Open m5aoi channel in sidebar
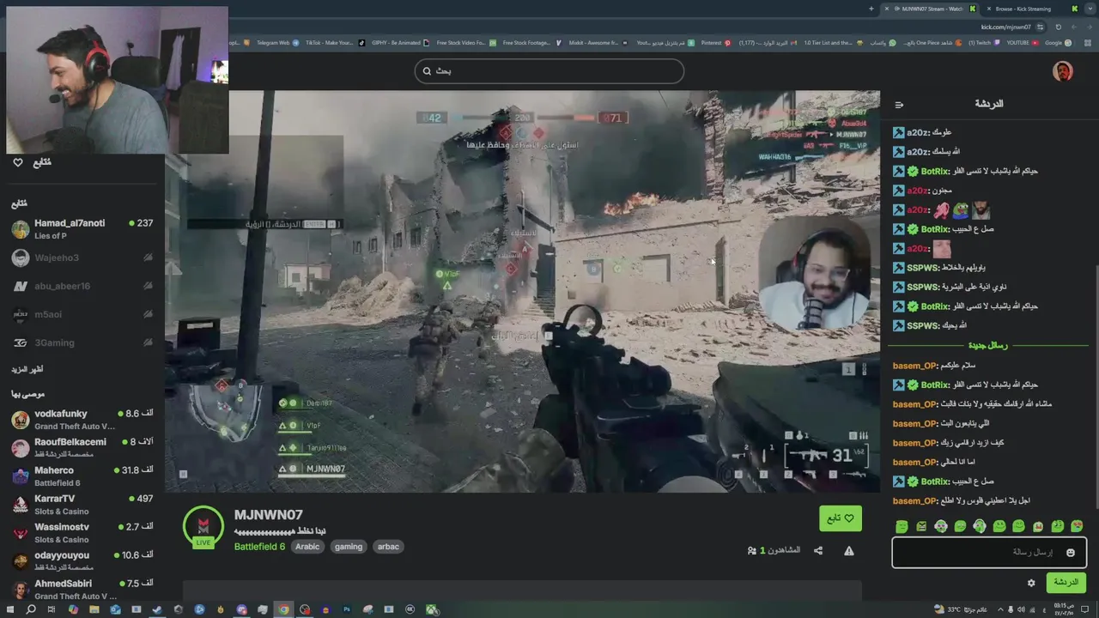This screenshot has width=1099, height=618. [82, 314]
